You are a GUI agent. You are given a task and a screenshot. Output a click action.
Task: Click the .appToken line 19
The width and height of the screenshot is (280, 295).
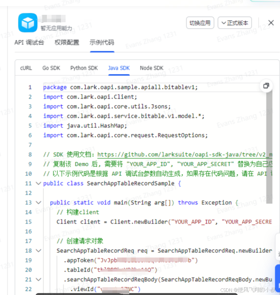[x=130, y=260]
